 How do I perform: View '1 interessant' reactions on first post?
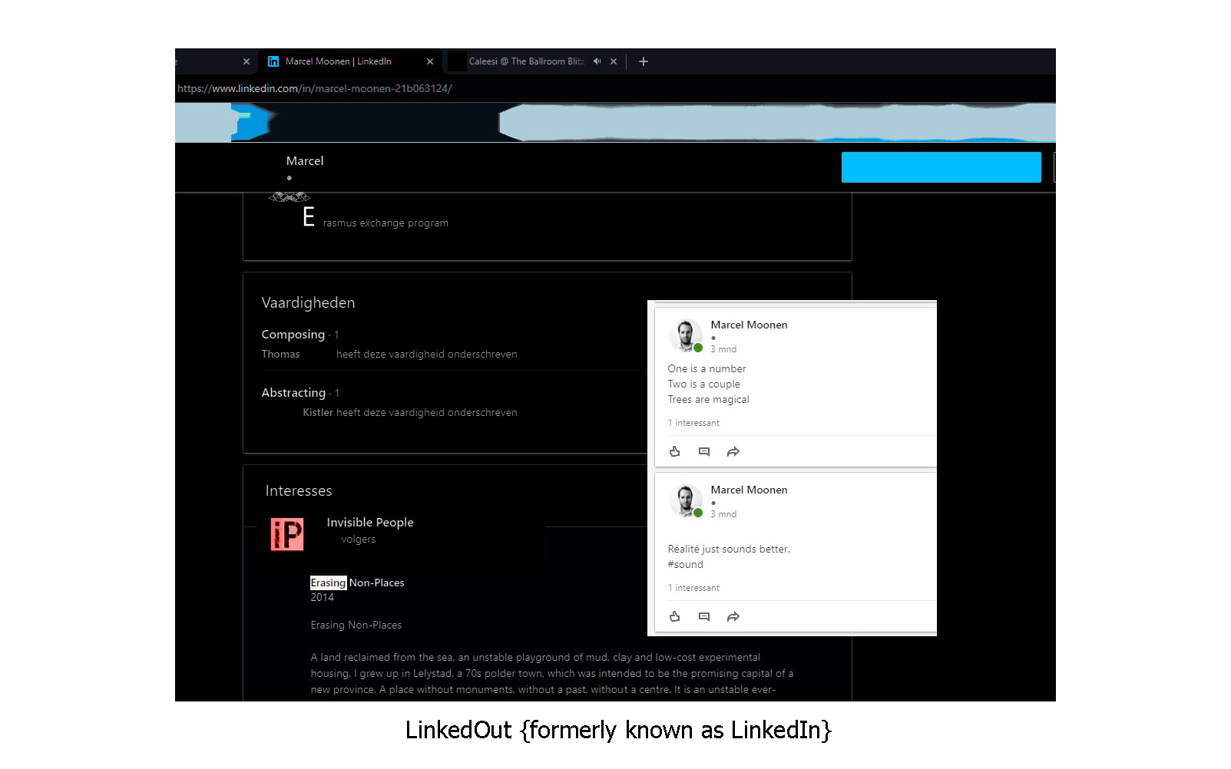pos(693,423)
